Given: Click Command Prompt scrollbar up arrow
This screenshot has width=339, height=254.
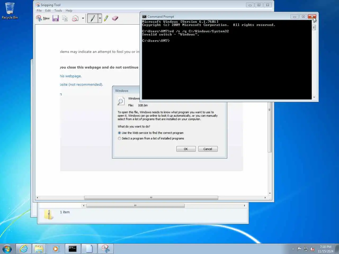Looking at the screenshot, I should point(314,22).
